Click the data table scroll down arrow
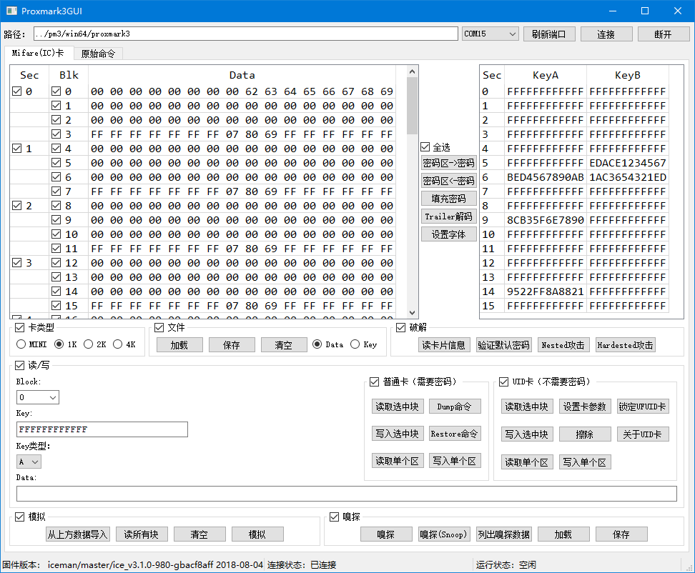The height and width of the screenshot is (573, 695). 412,312
